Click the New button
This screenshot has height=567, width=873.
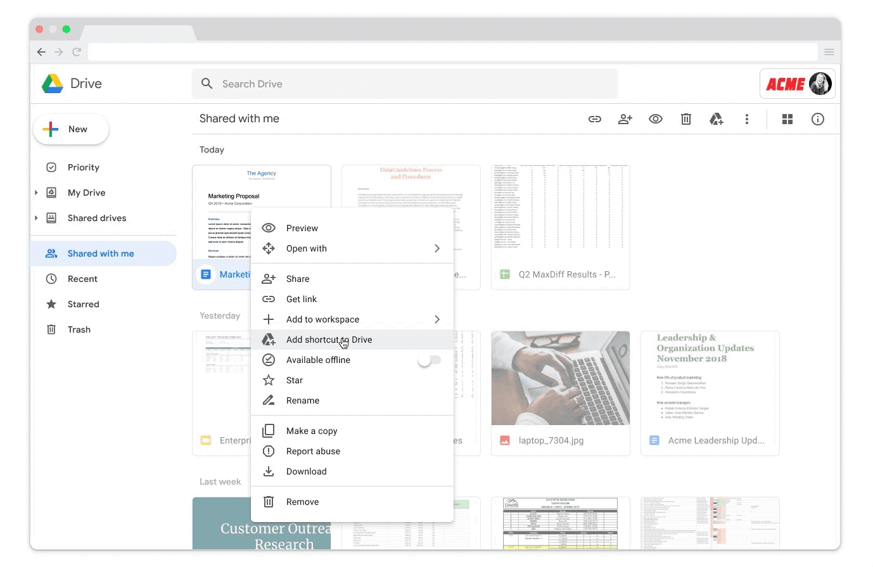pos(71,129)
